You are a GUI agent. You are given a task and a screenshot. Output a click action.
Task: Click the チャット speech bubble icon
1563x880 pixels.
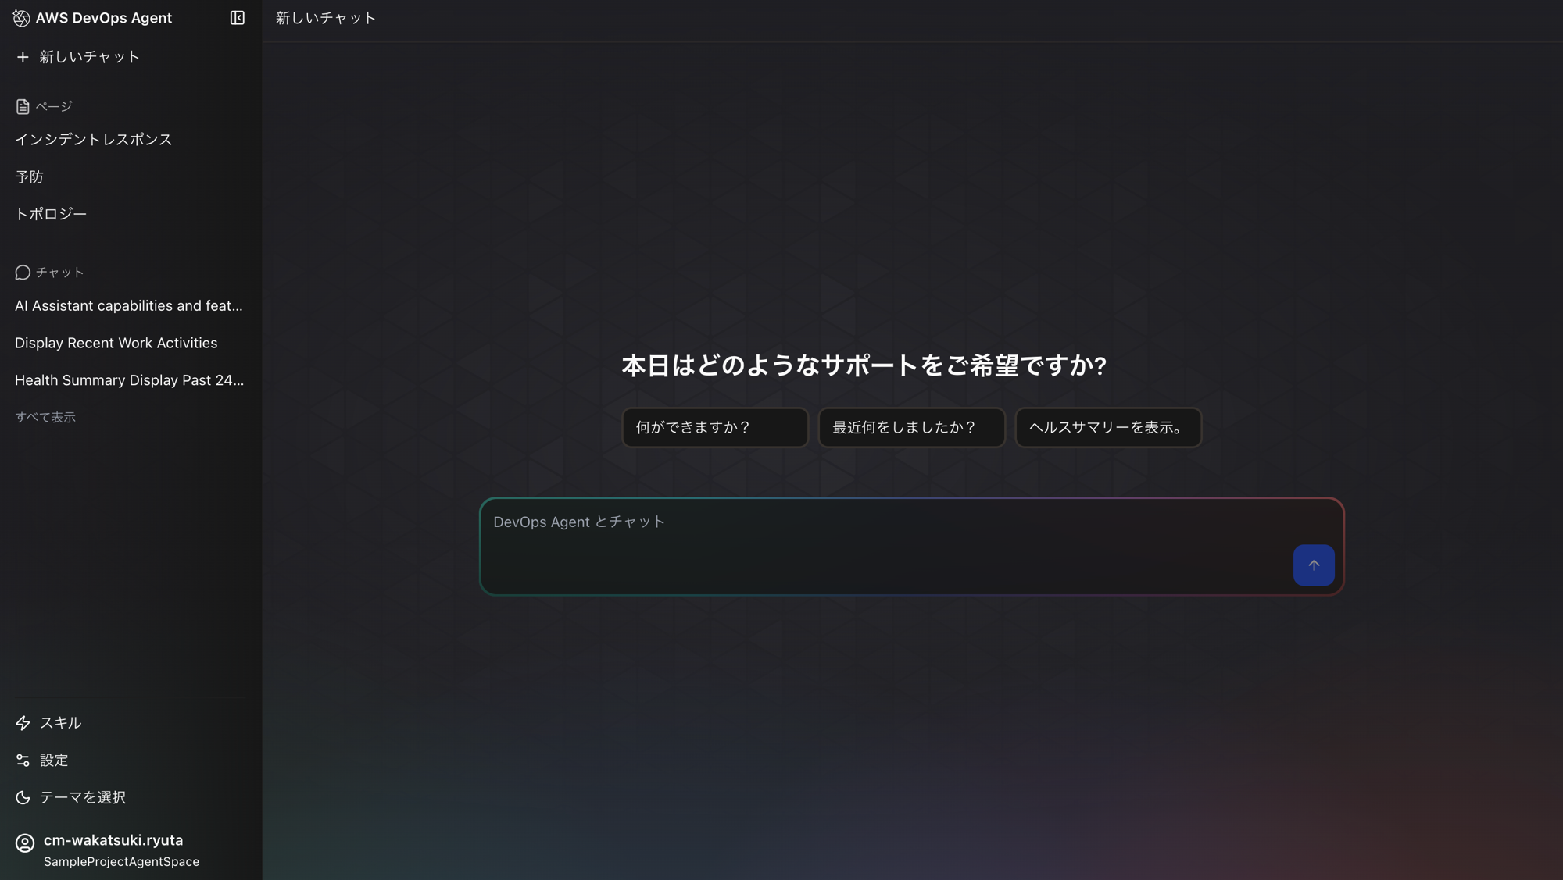(x=23, y=273)
